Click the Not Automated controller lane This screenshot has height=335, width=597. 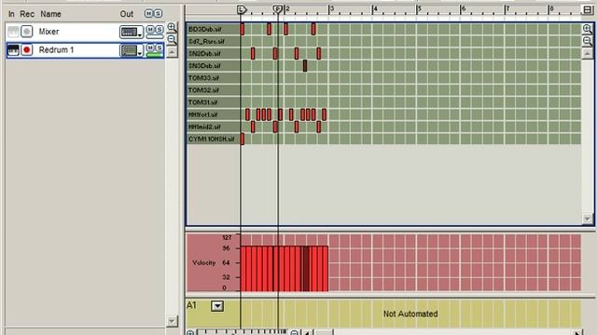tap(410, 314)
